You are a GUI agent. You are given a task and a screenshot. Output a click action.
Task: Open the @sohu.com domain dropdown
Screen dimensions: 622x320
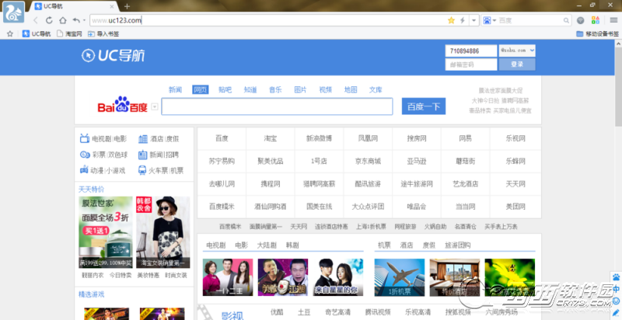pos(517,50)
